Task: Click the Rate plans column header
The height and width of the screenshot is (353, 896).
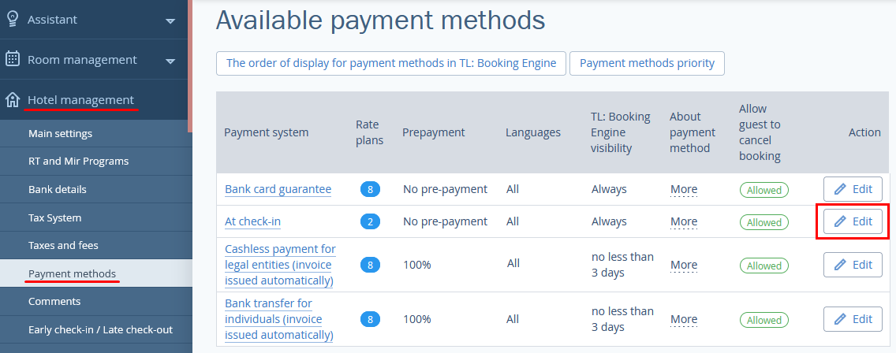Action: point(370,132)
